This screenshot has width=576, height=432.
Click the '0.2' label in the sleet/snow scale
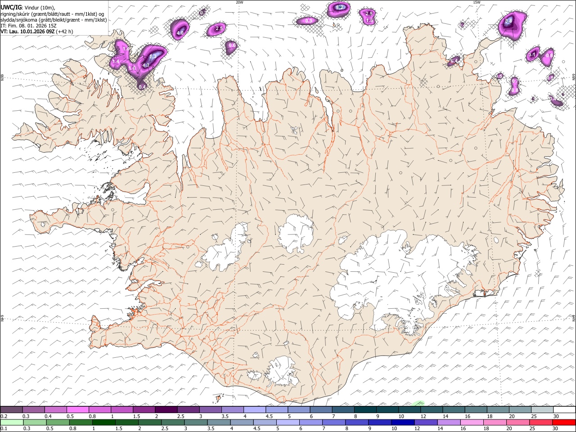pyautogui.click(x=3, y=416)
